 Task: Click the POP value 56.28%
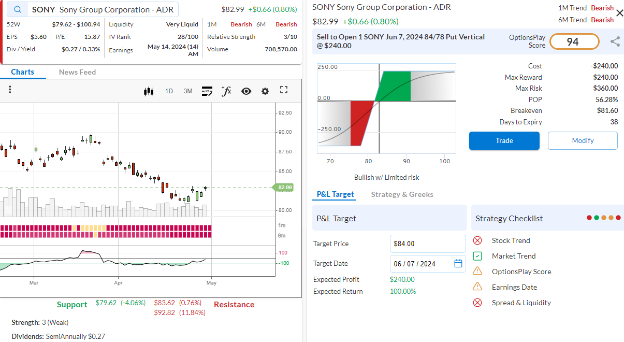pos(606,99)
